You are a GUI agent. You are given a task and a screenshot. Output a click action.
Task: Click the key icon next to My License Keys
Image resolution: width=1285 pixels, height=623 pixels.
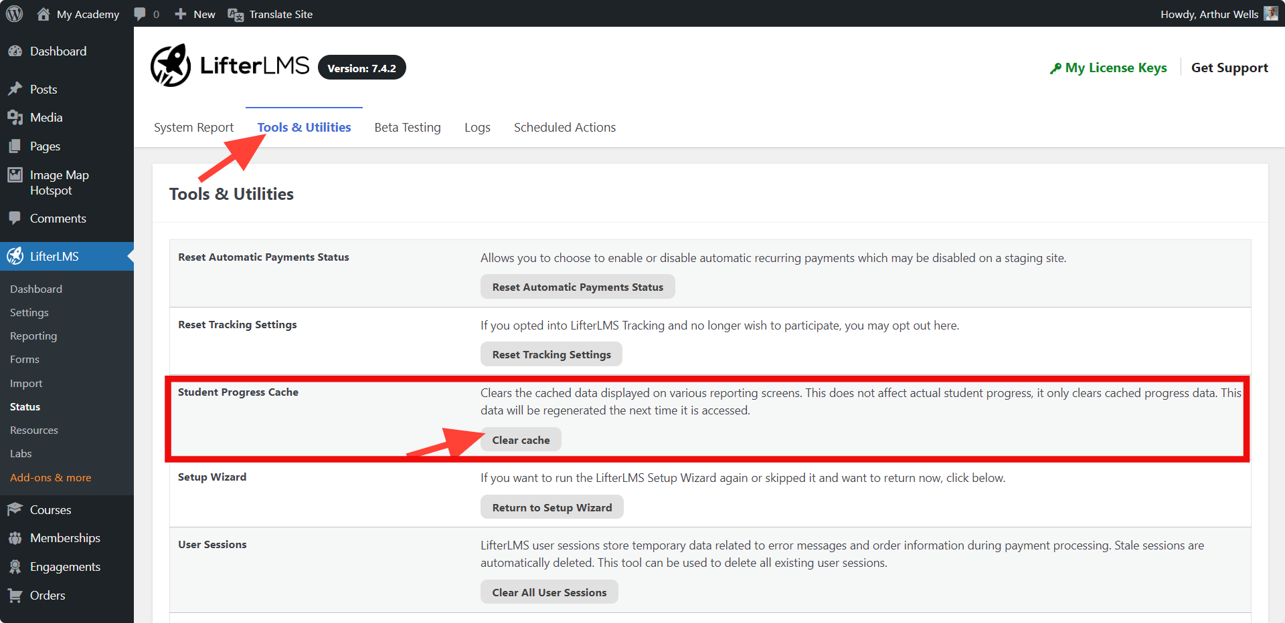[x=1055, y=68]
